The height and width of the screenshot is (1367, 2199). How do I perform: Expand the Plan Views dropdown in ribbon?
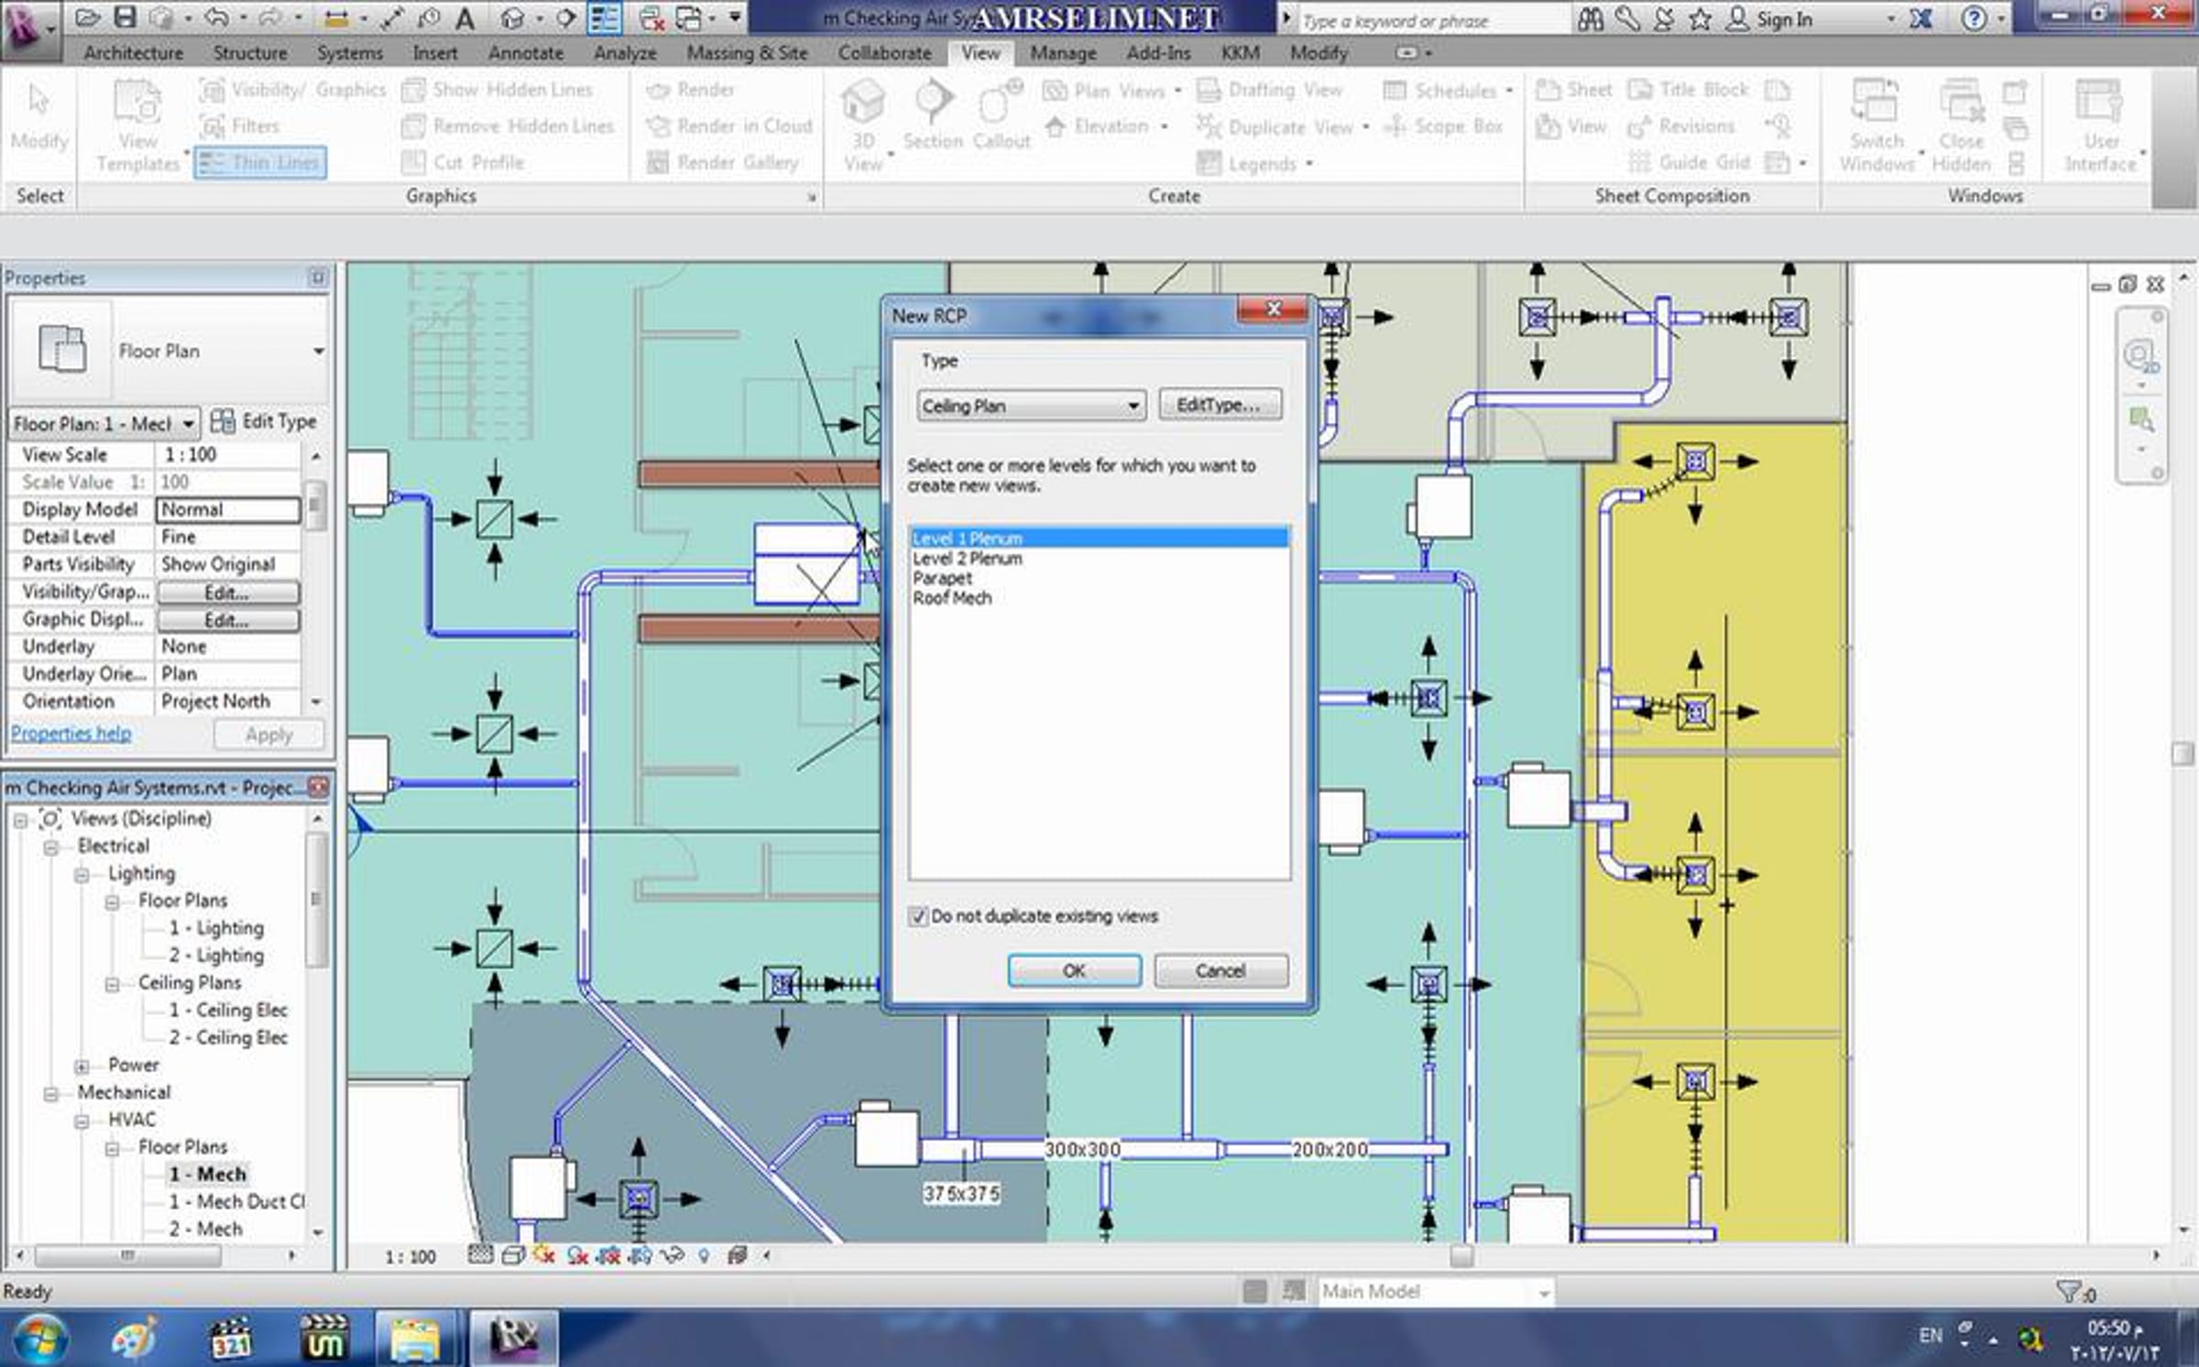click(x=1177, y=91)
